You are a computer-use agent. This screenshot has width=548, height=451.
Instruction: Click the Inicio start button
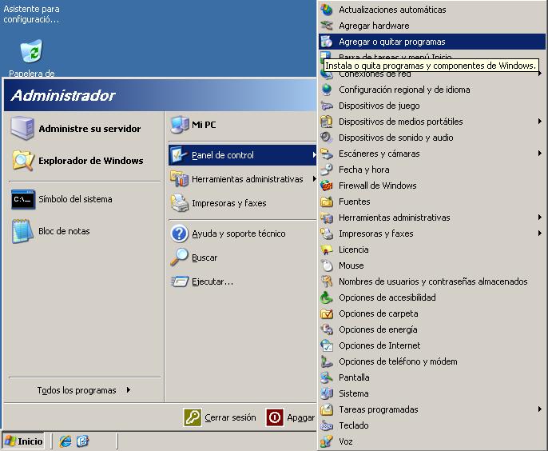pos(23,441)
